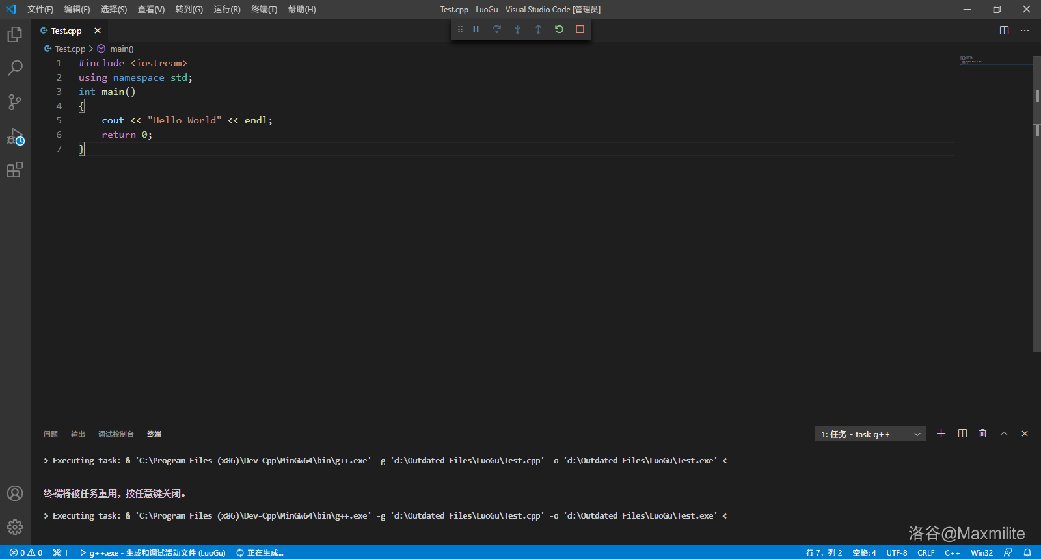
Task: Click the Step Out debug button
Action: [538, 29]
